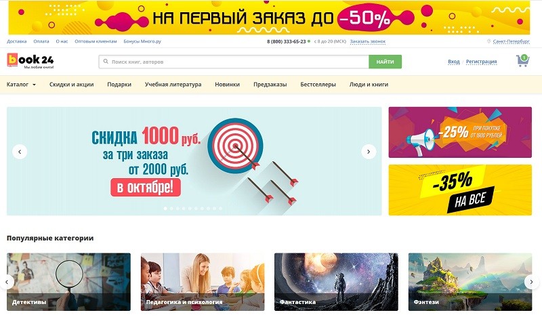Open the Фантастика category thumbnail
This screenshot has width=542, height=319.
336,282
